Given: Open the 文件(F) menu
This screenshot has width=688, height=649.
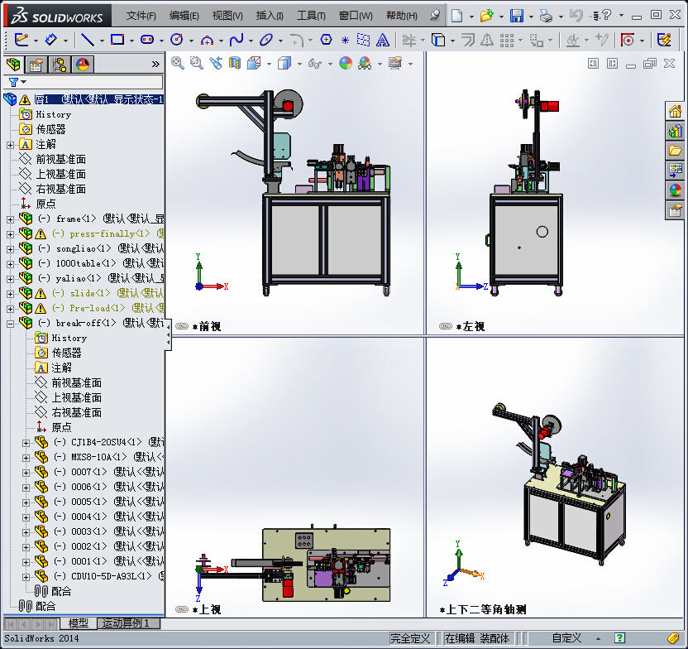Looking at the screenshot, I should [x=141, y=16].
